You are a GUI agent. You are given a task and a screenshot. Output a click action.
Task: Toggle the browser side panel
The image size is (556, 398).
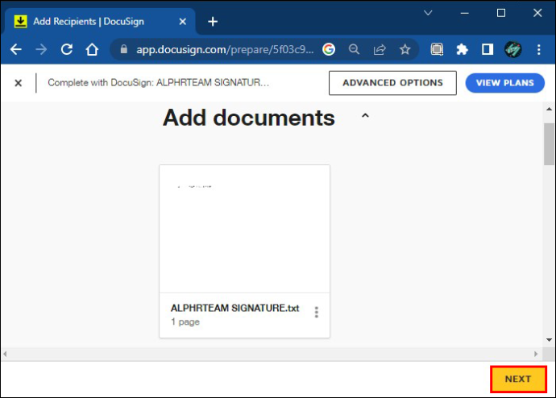(488, 49)
